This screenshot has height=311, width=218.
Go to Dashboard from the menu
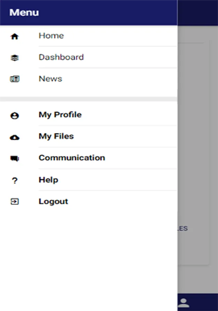[61, 57]
